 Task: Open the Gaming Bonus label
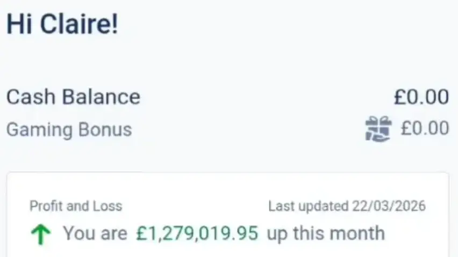click(69, 129)
